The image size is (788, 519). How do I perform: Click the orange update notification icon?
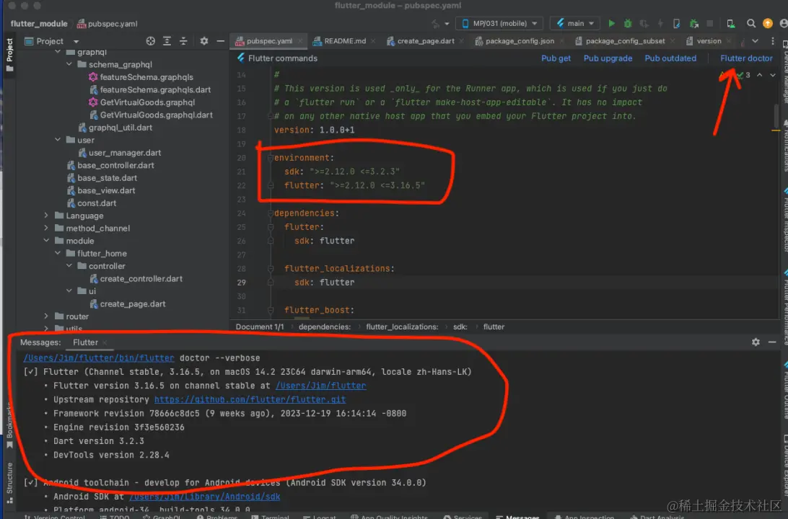tap(768, 24)
